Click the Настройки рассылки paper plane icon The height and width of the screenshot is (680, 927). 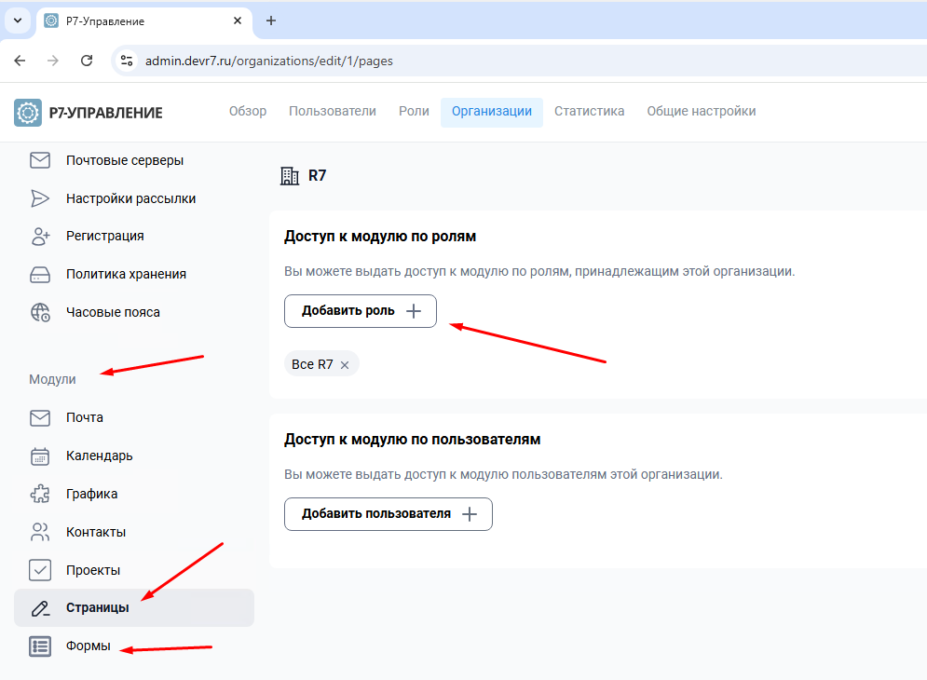[x=39, y=198]
